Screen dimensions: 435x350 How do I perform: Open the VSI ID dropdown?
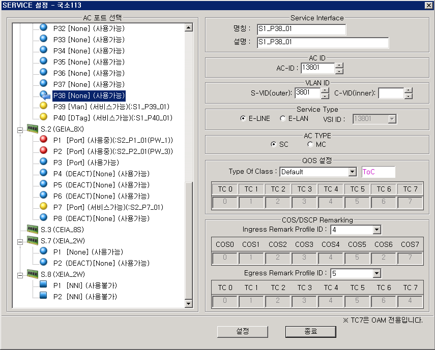tap(392, 119)
